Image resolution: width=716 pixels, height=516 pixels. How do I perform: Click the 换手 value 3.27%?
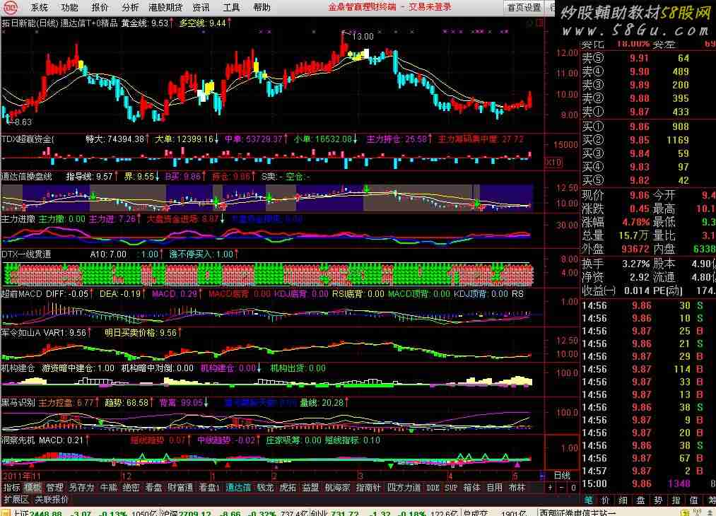636,264
